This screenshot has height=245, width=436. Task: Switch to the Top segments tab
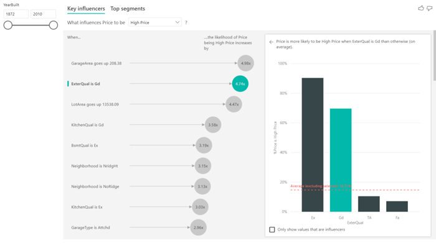tap(128, 9)
